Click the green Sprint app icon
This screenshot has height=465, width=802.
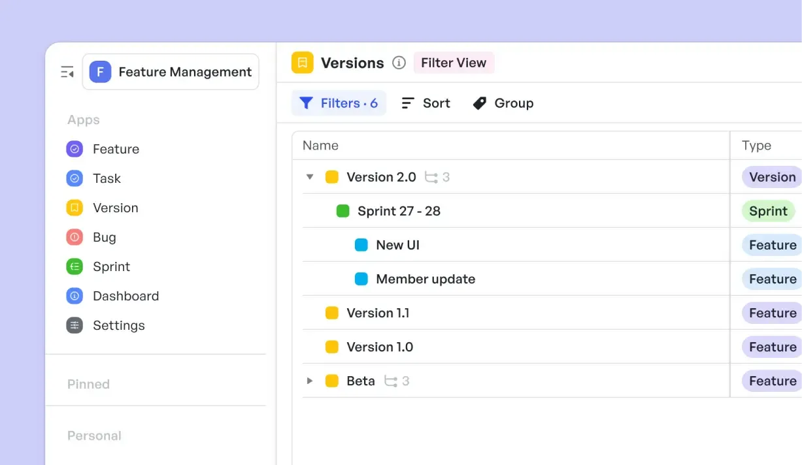75,266
